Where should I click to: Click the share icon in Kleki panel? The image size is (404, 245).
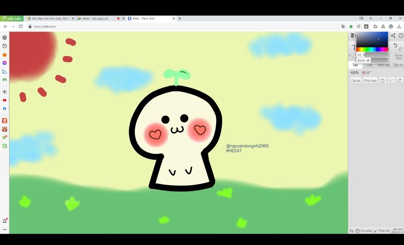[393, 35]
